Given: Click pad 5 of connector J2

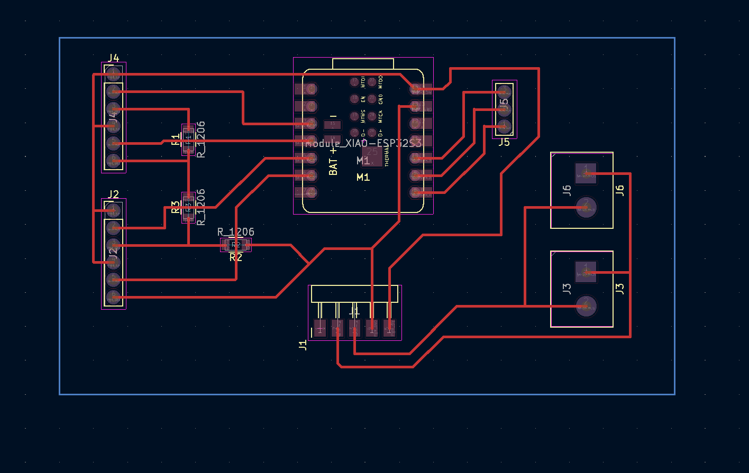Looking at the screenshot, I should click(113, 279).
